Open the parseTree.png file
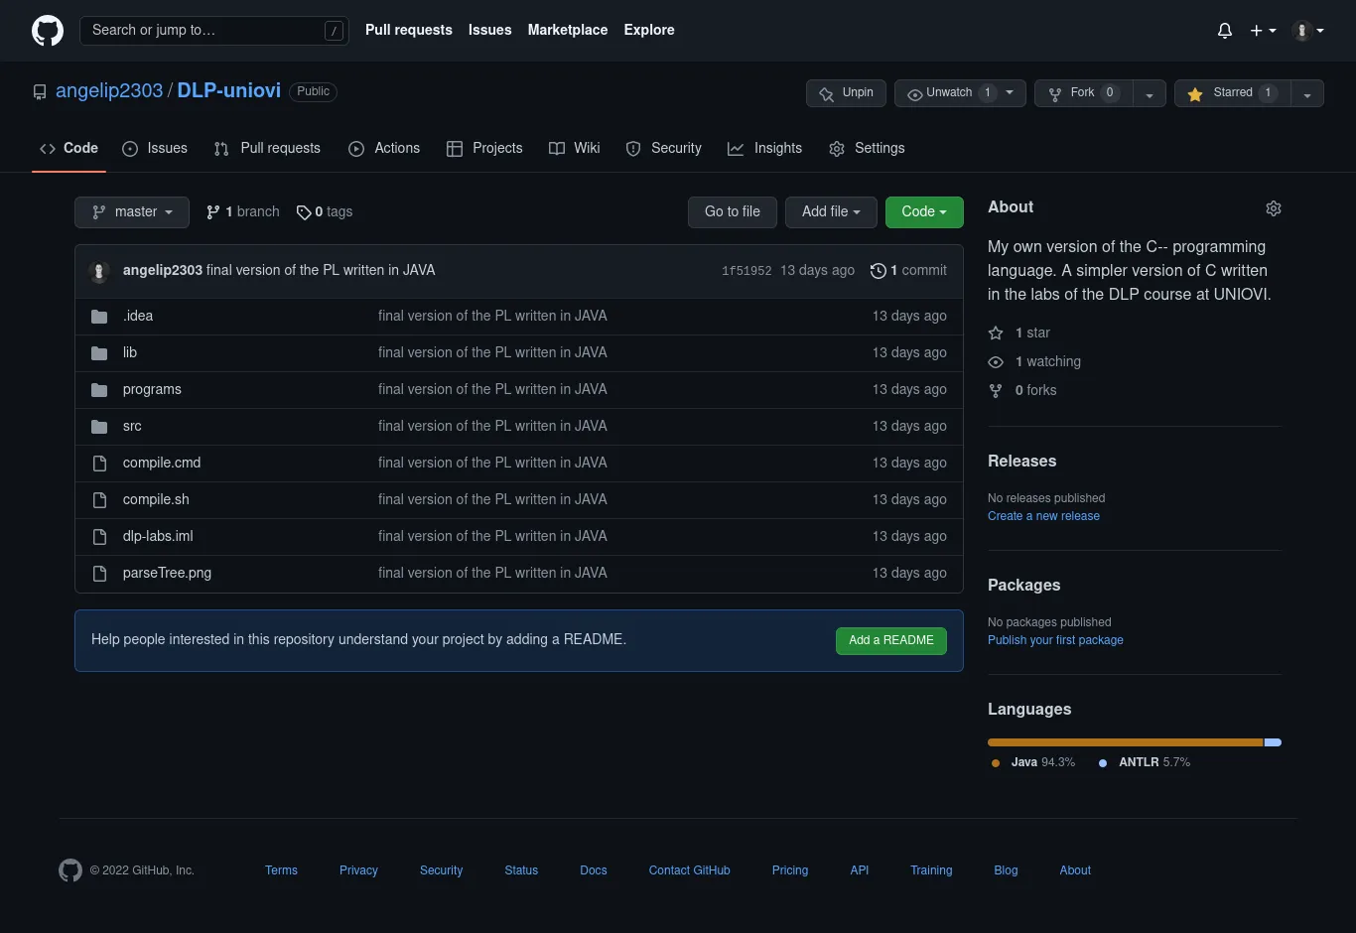 click(167, 574)
